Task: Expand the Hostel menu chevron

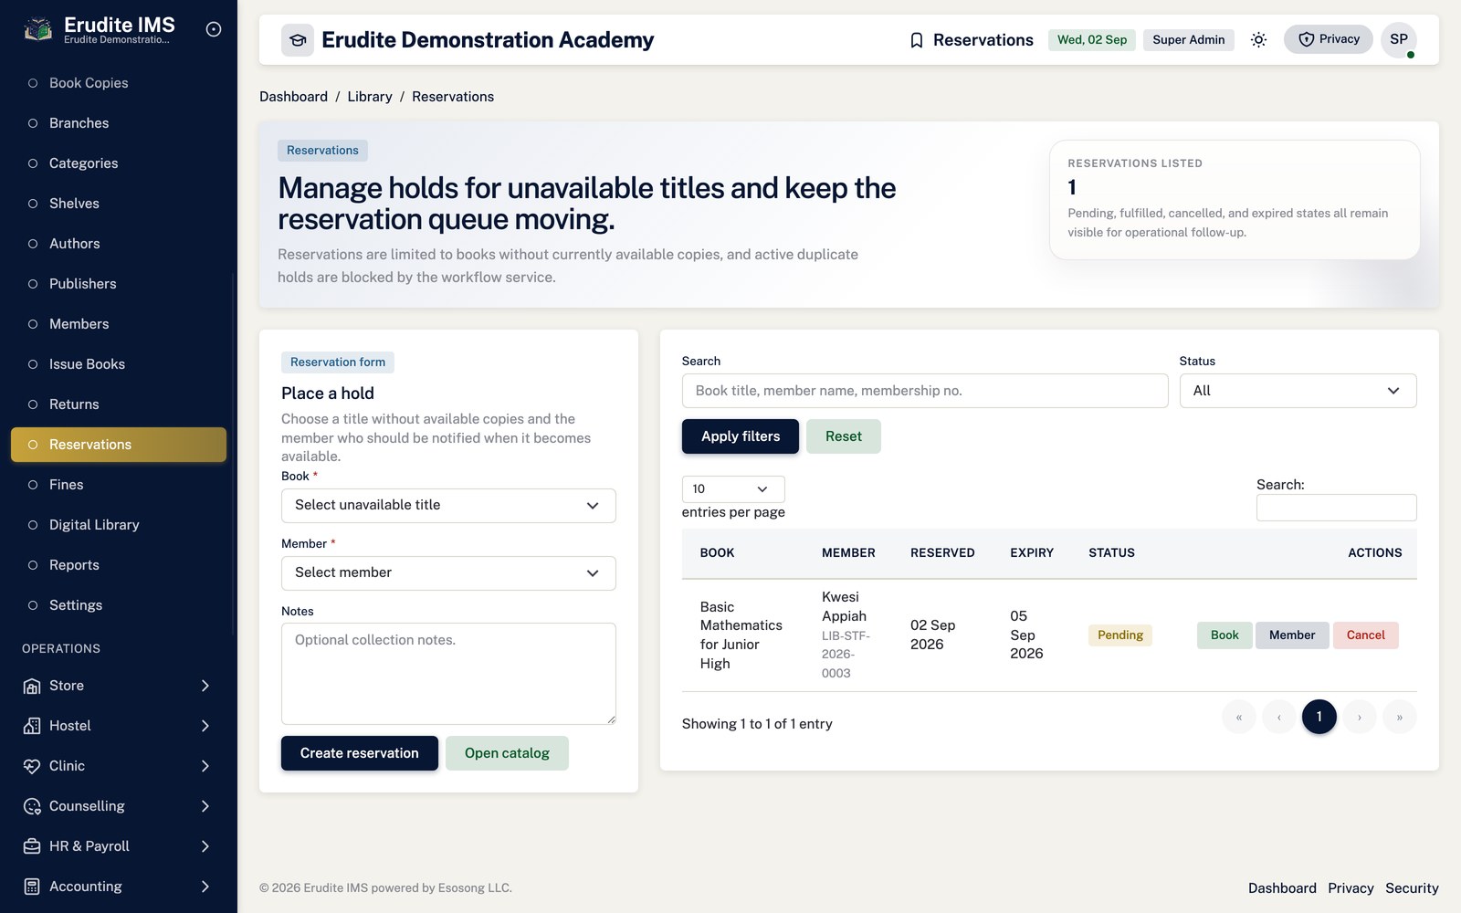Action: click(x=205, y=726)
